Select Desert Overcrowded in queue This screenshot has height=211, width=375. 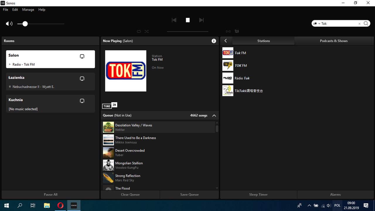[x=158, y=152]
